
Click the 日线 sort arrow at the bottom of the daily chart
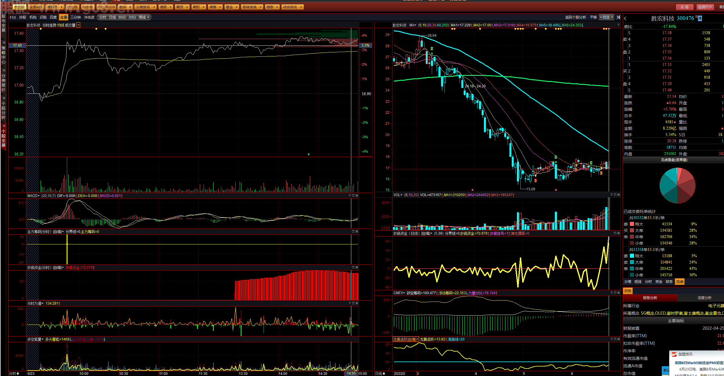pos(384,374)
